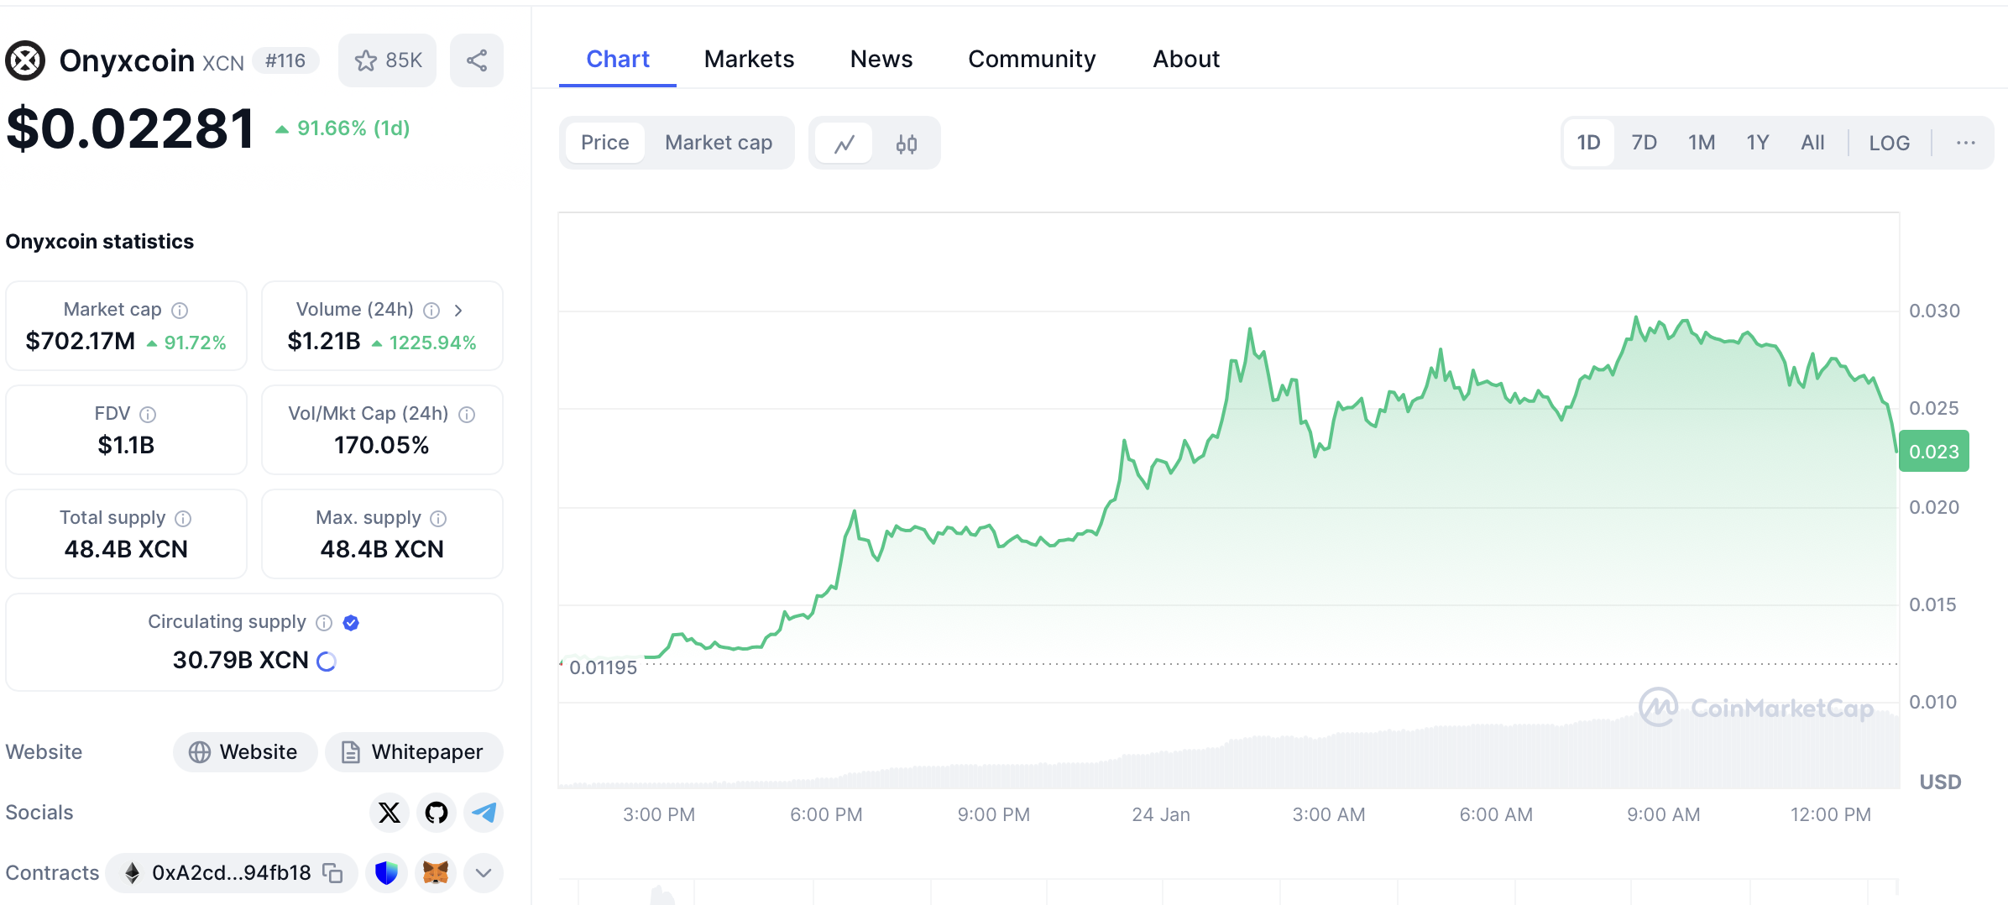Click the blue shield icon beside the contract
This screenshot has height=905, width=2008.
(x=386, y=873)
